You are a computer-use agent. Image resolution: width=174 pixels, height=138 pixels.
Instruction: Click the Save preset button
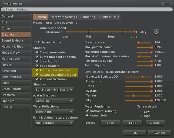(110, 123)
